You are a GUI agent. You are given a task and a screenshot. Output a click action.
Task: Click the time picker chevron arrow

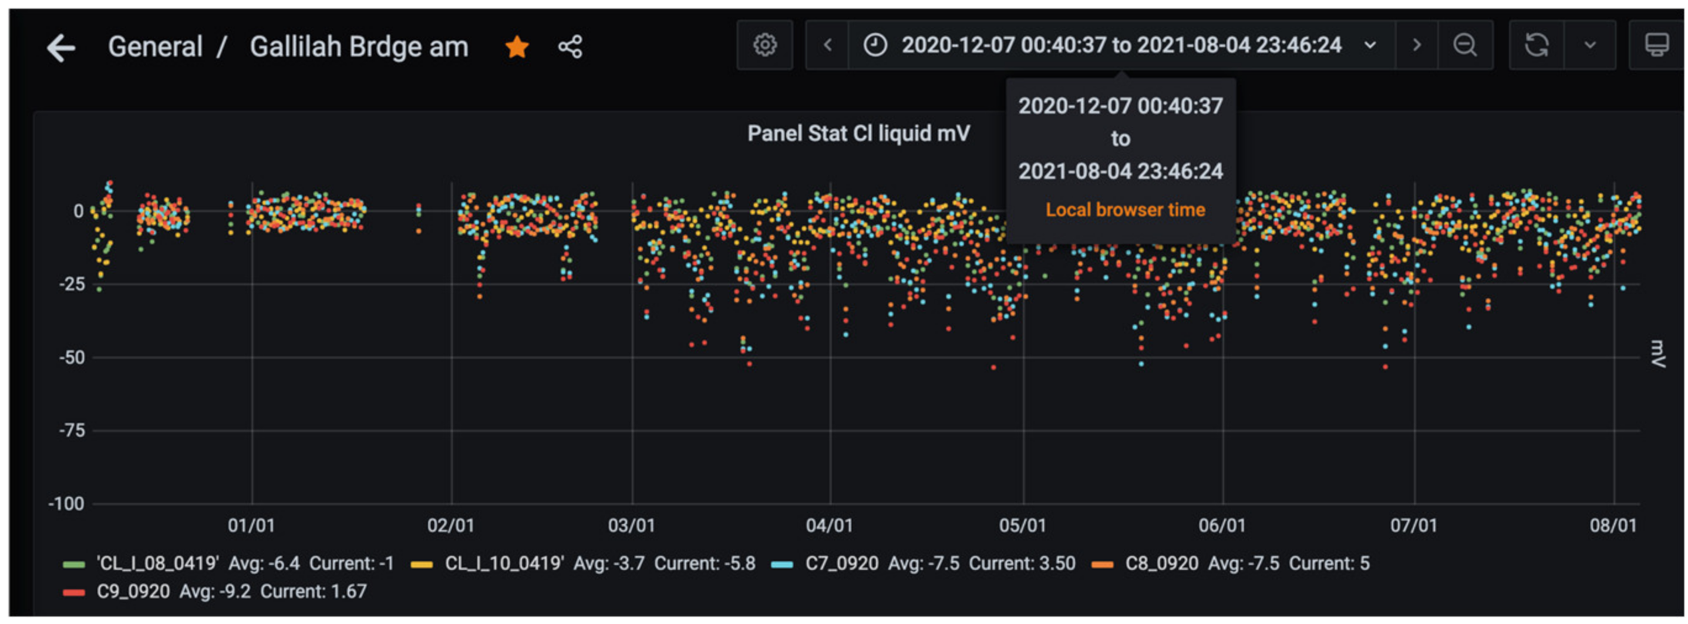pyautogui.click(x=1370, y=45)
